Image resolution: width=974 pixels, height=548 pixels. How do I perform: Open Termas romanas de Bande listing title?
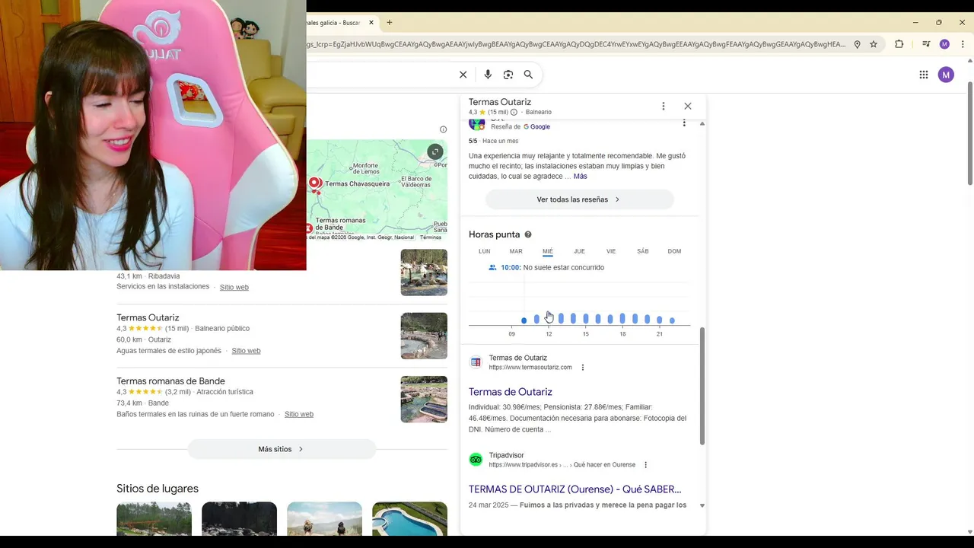170,381
